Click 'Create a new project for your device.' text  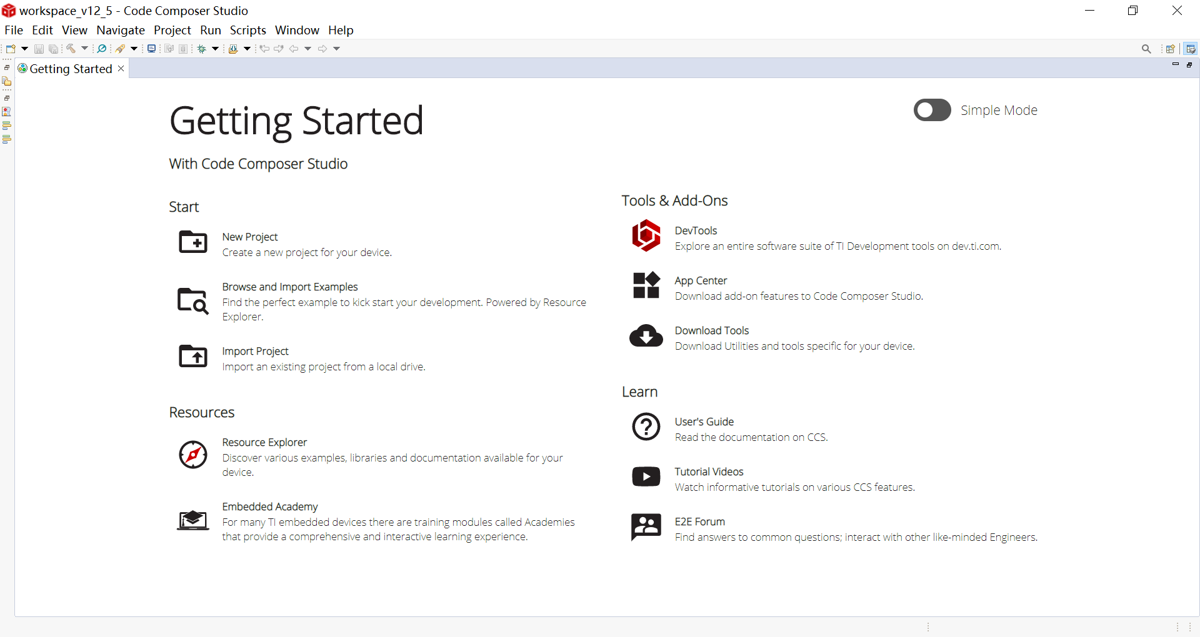pyautogui.click(x=307, y=252)
